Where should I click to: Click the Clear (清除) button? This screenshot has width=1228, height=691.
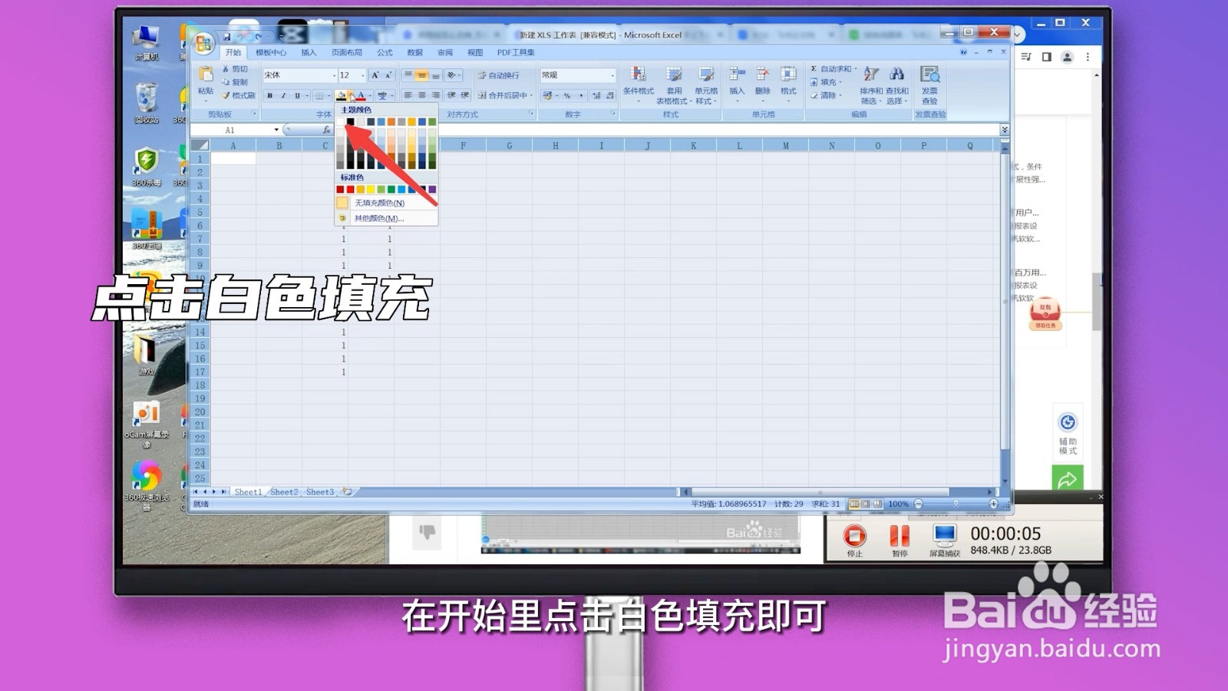pos(825,95)
